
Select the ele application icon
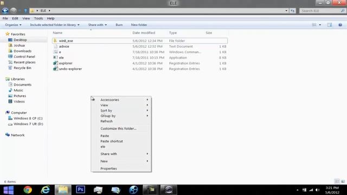[x=55, y=57]
